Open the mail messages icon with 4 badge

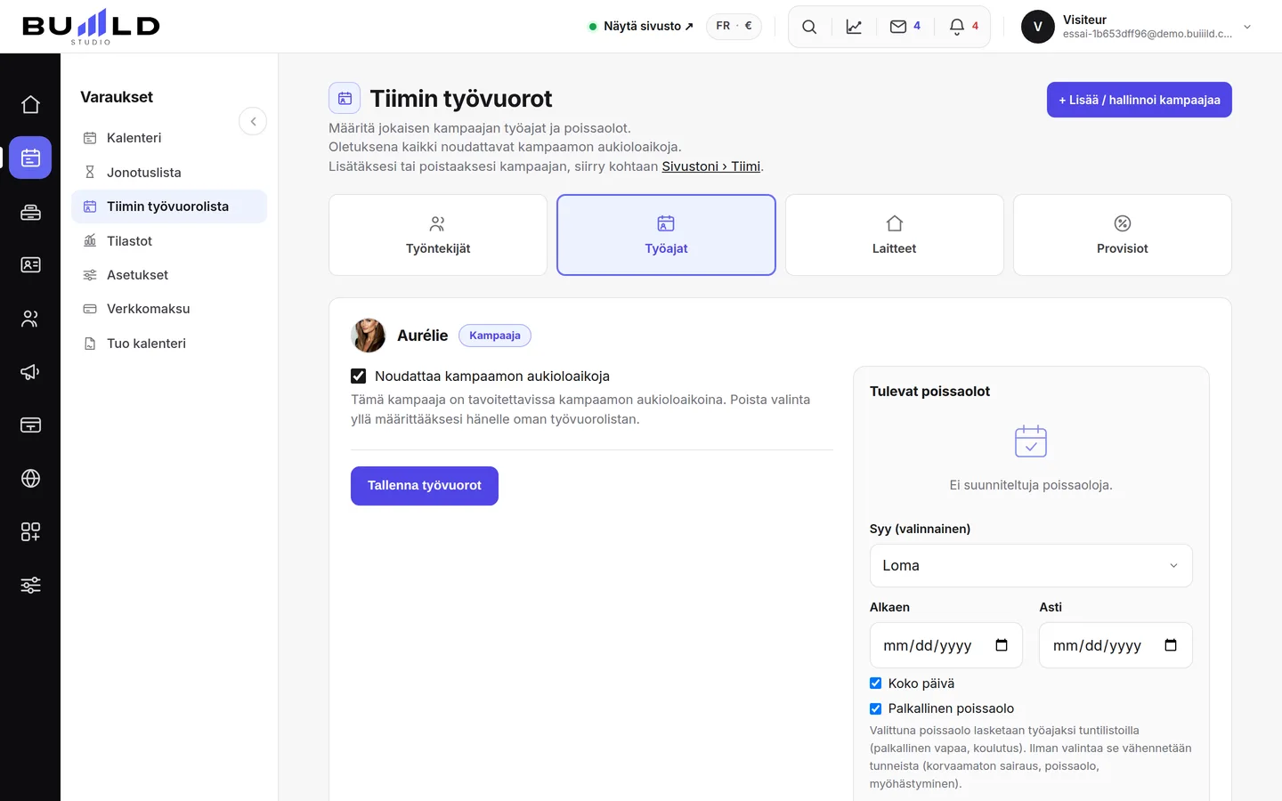(x=905, y=27)
